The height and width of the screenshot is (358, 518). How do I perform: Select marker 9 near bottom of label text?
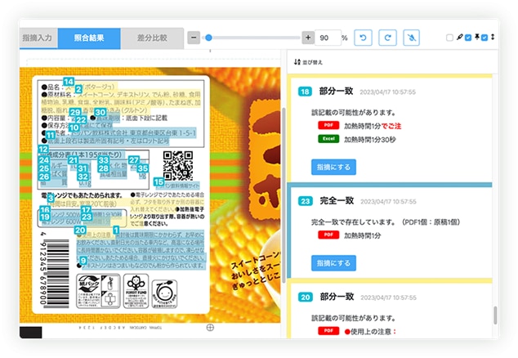[83, 261]
